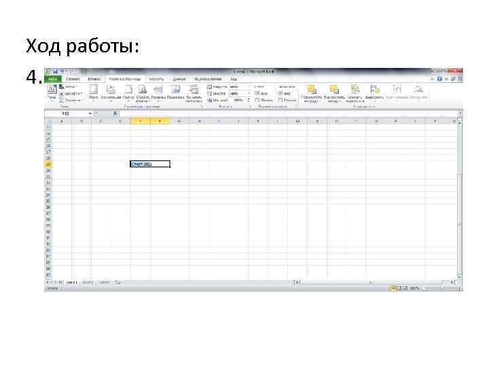Viewport: 489px width, 367px height.
Task: Switch to the View (Вид) tab
Action: point(234,79)
